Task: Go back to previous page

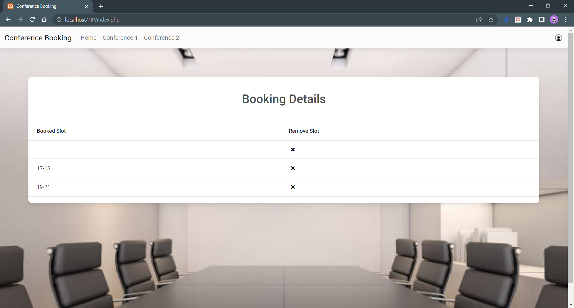Action: pyautogui.click(x=8, y=19)
